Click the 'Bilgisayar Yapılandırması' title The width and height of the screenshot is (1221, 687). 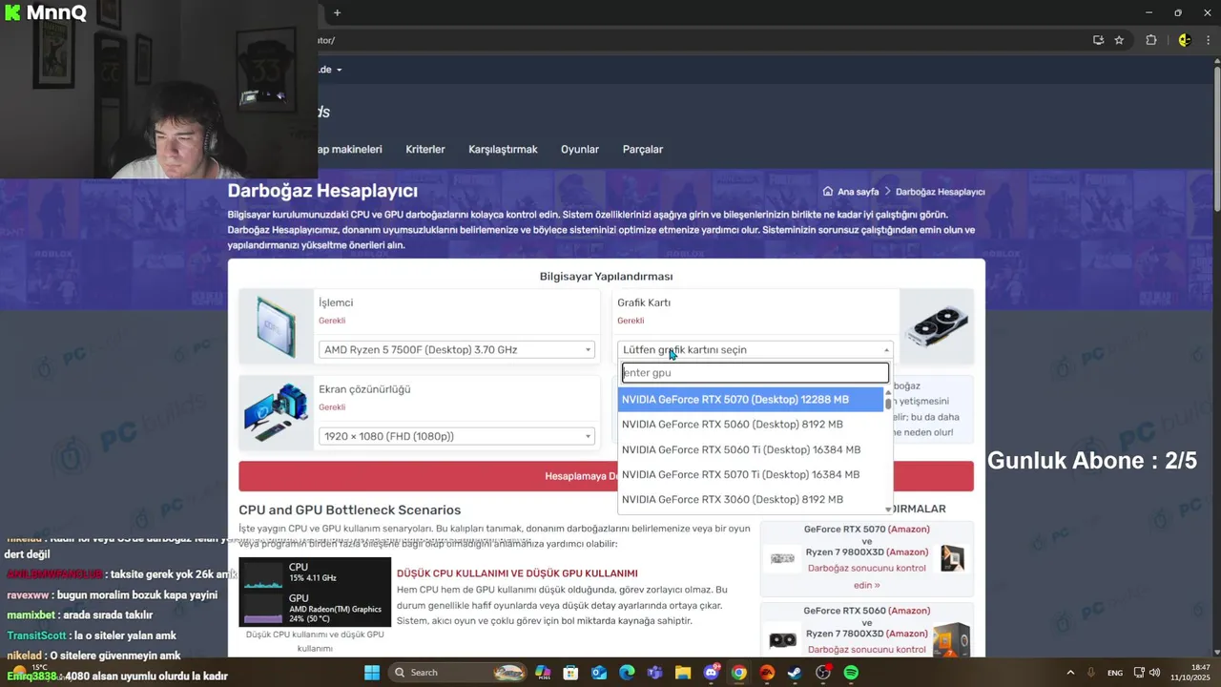[x=606, y=277]
